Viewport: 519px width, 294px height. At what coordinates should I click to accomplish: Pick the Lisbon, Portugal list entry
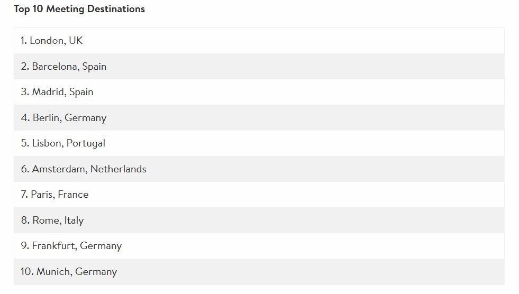[259, 143]
